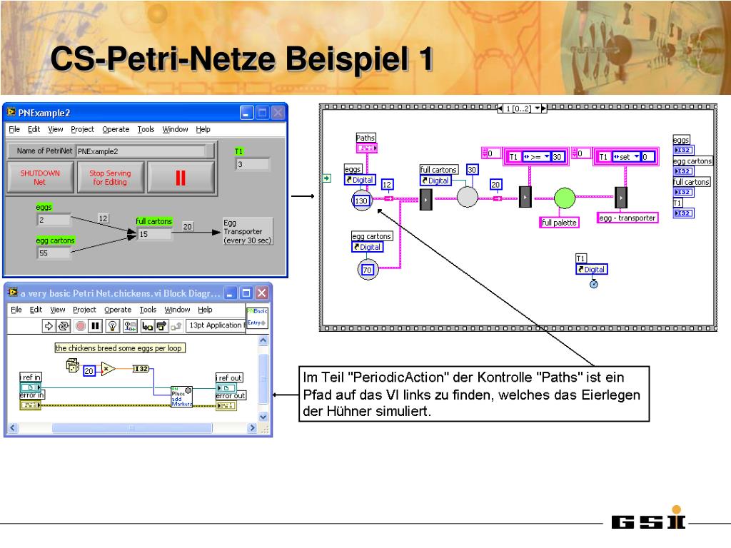Click Run Continuously icon in chickens.vi
This screenshot has height=548, width=731.
[x=63, y=325]
